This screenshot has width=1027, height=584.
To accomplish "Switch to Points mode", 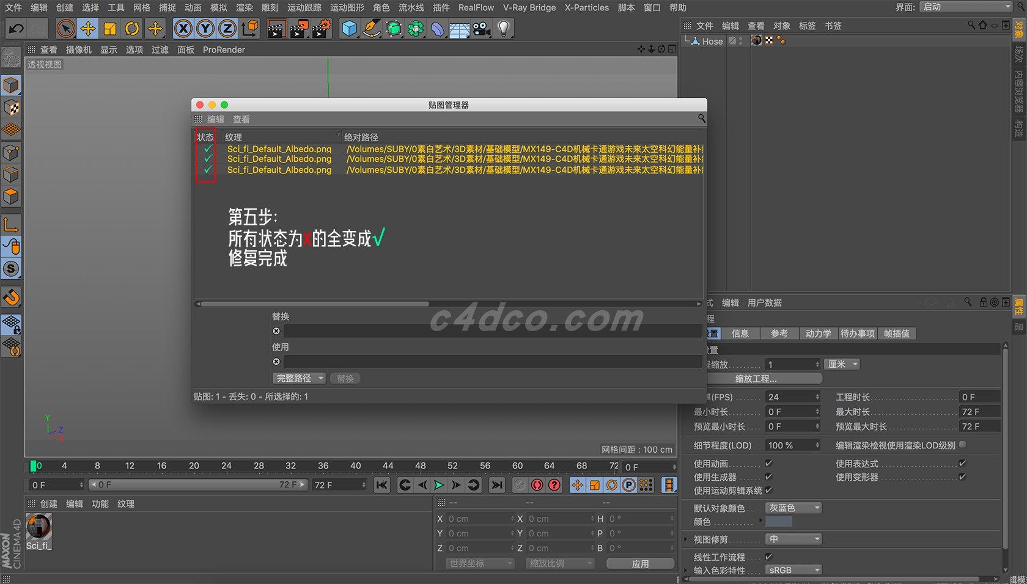I will 11,153.
